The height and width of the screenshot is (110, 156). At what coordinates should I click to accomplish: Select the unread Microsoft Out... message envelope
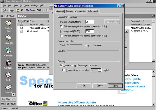[22, 28]
